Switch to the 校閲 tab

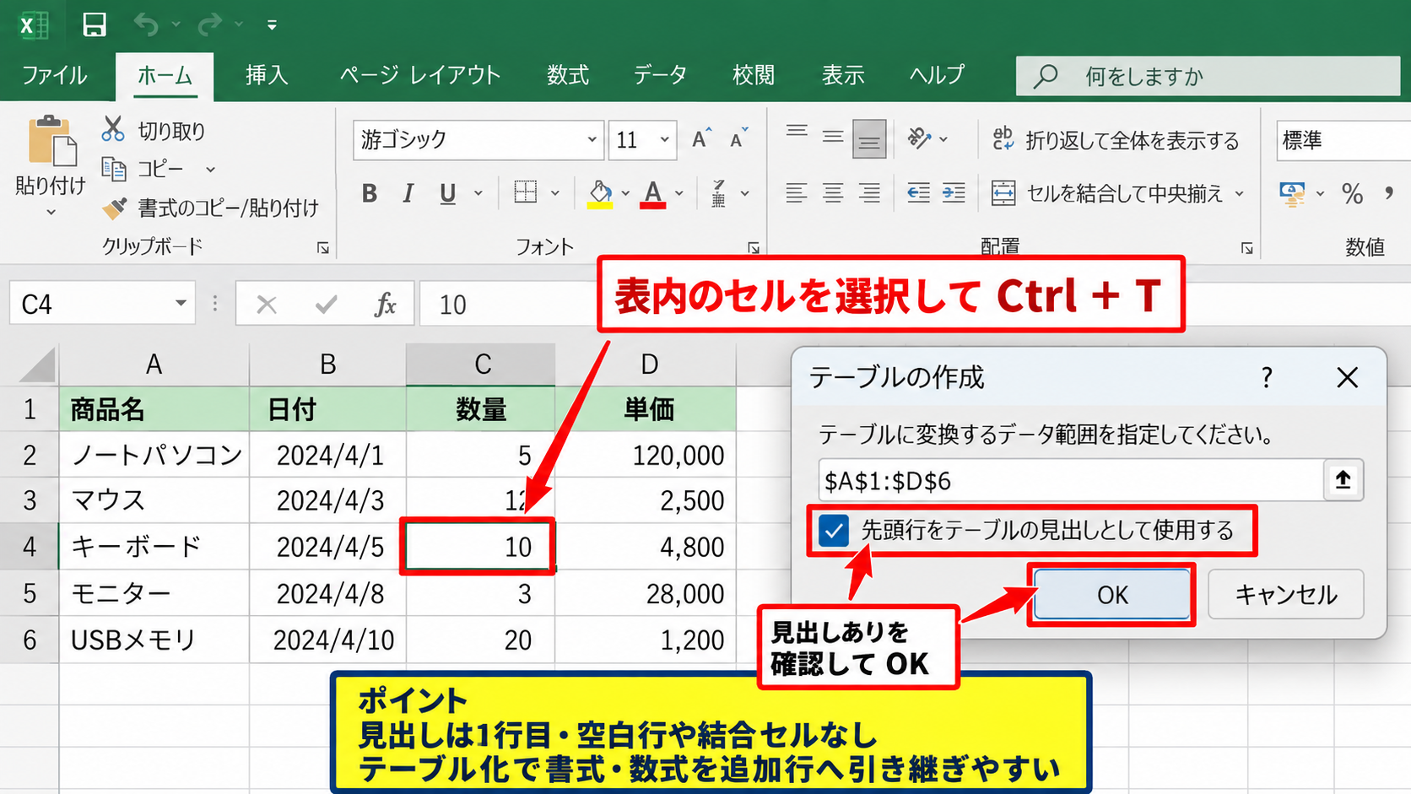pos(753,76)
